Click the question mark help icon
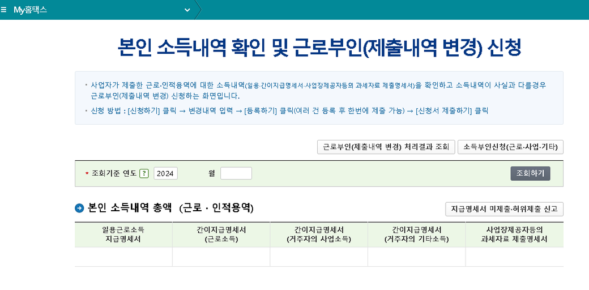 click(144, 173)
